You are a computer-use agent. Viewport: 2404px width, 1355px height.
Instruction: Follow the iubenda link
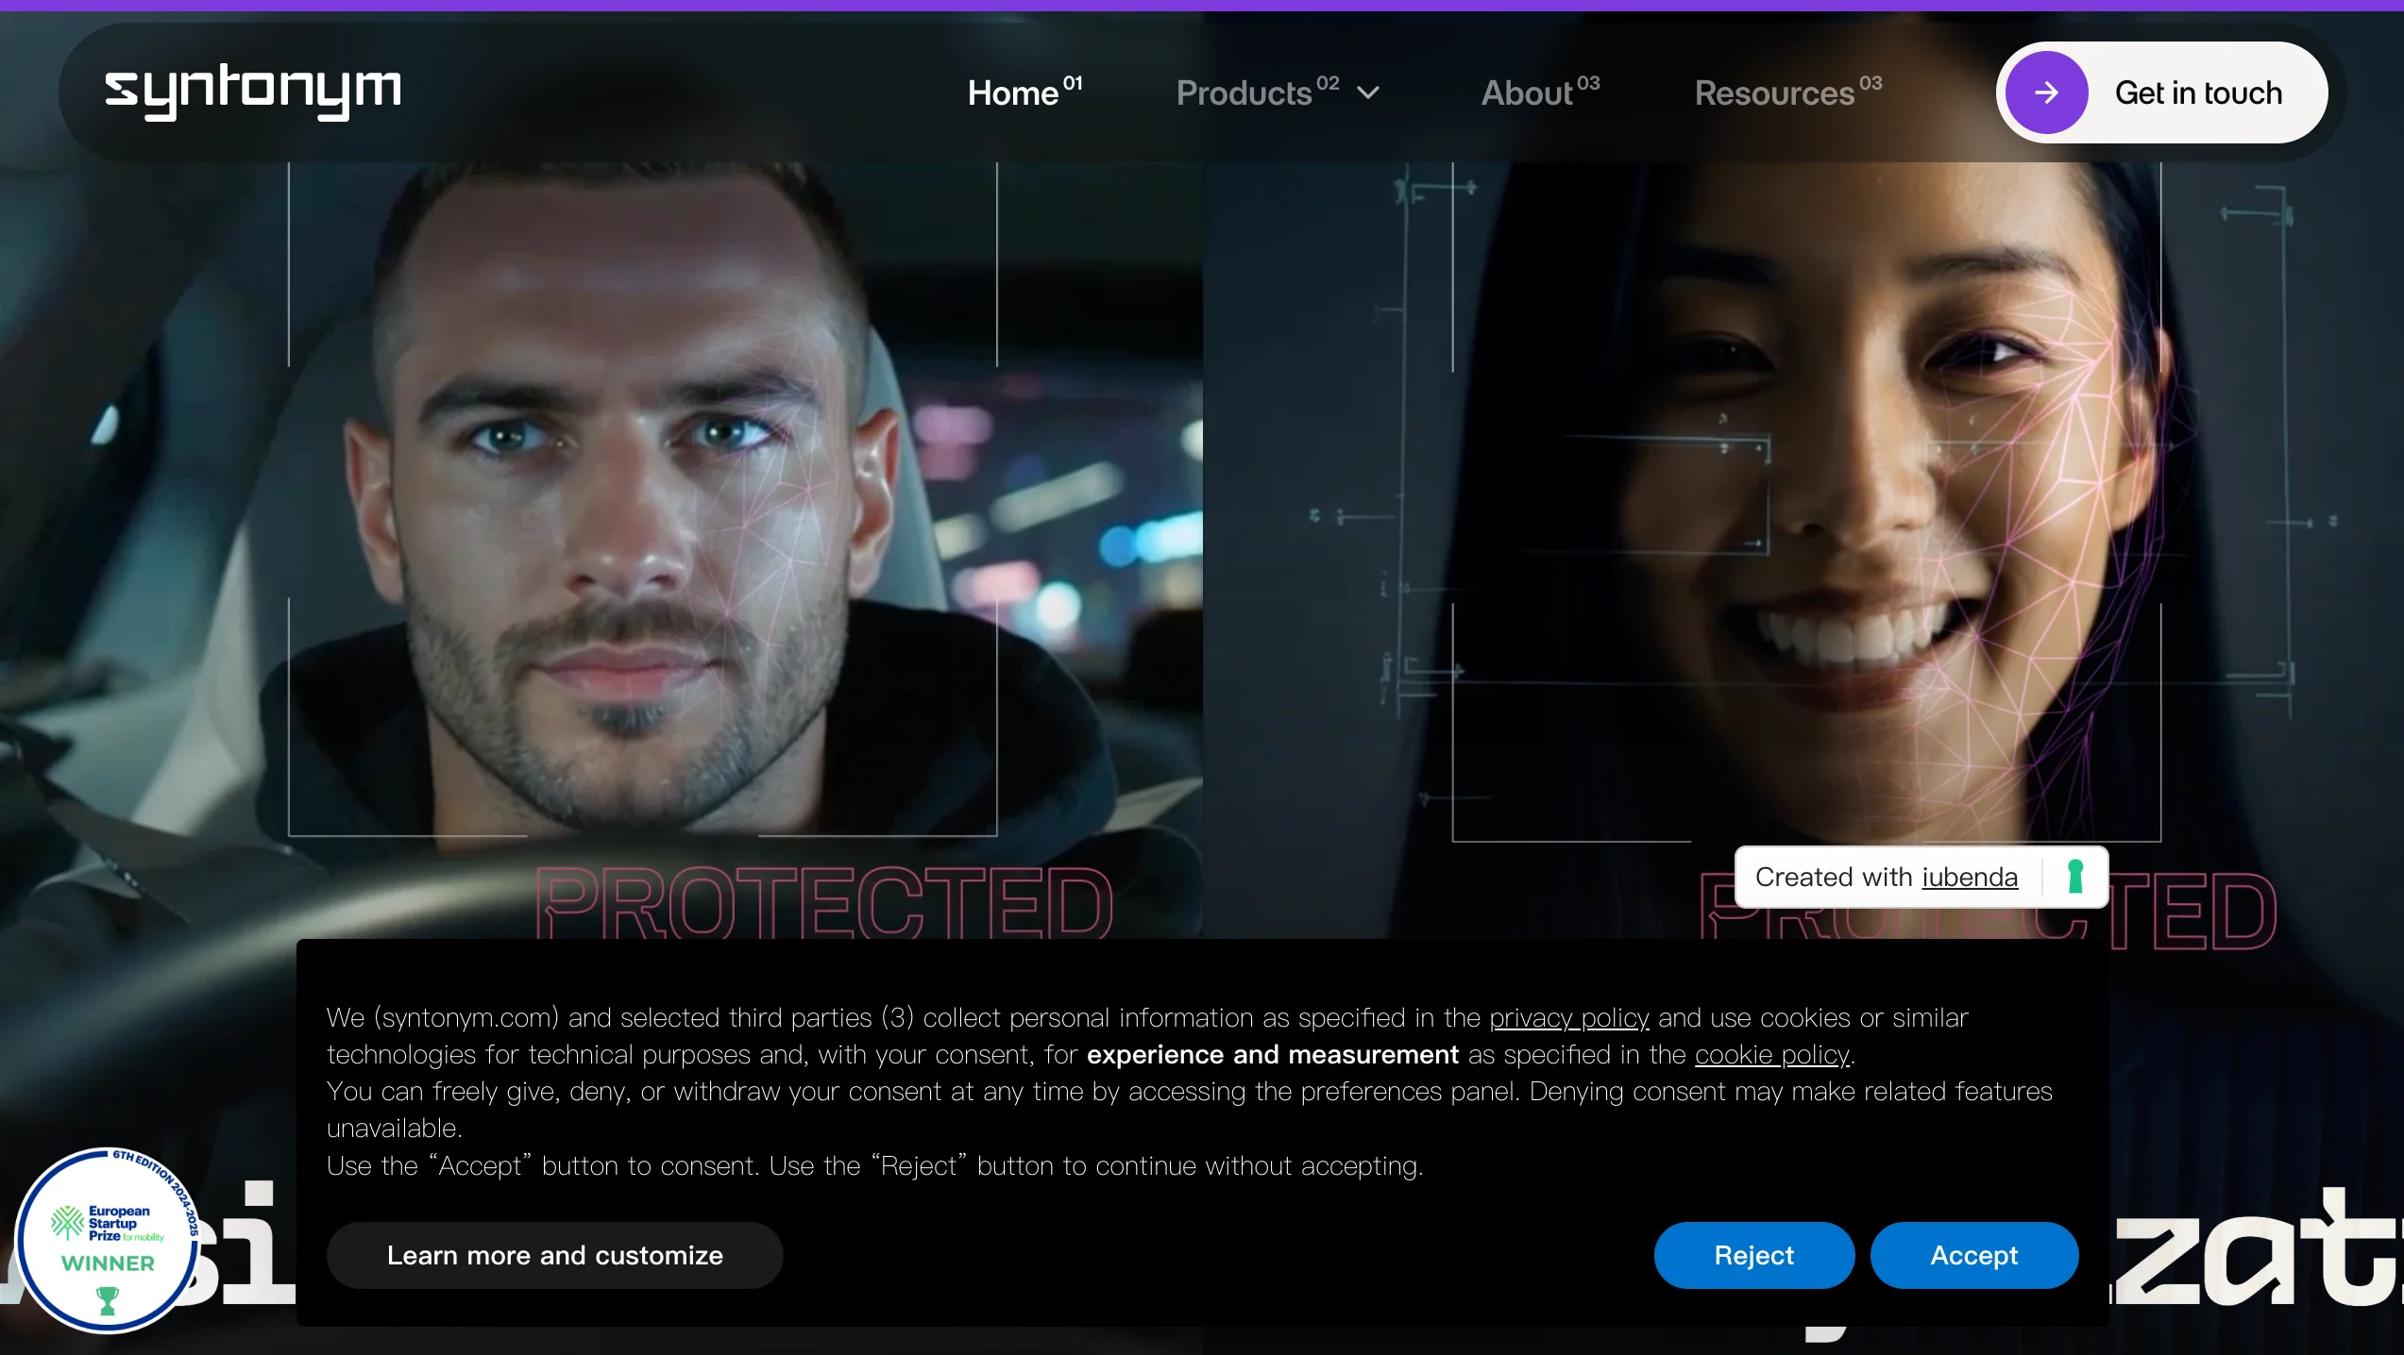point(1970,878)
